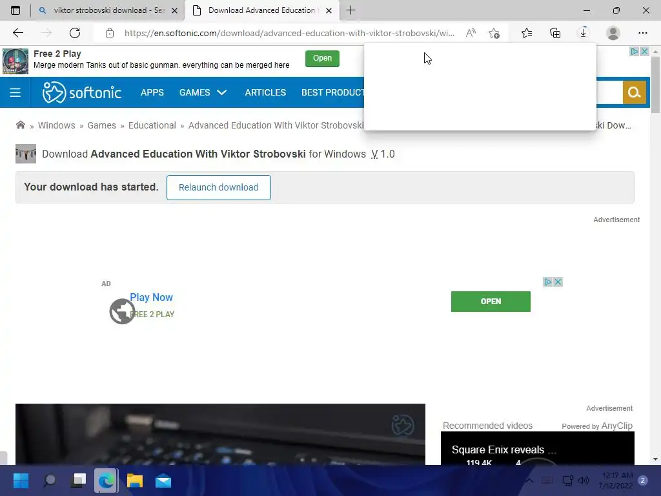Image resolution: width=661 pixels, height=496 pixels.
Task: Open the Windows Start menu
Action: coord(21,480)
